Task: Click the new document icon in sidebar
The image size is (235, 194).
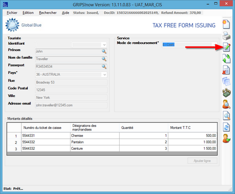Action: pyautogui.click(x=226, y=25)
